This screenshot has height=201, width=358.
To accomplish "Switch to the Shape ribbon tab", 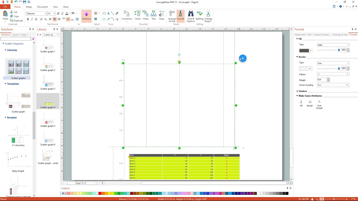I will point(29,7).
